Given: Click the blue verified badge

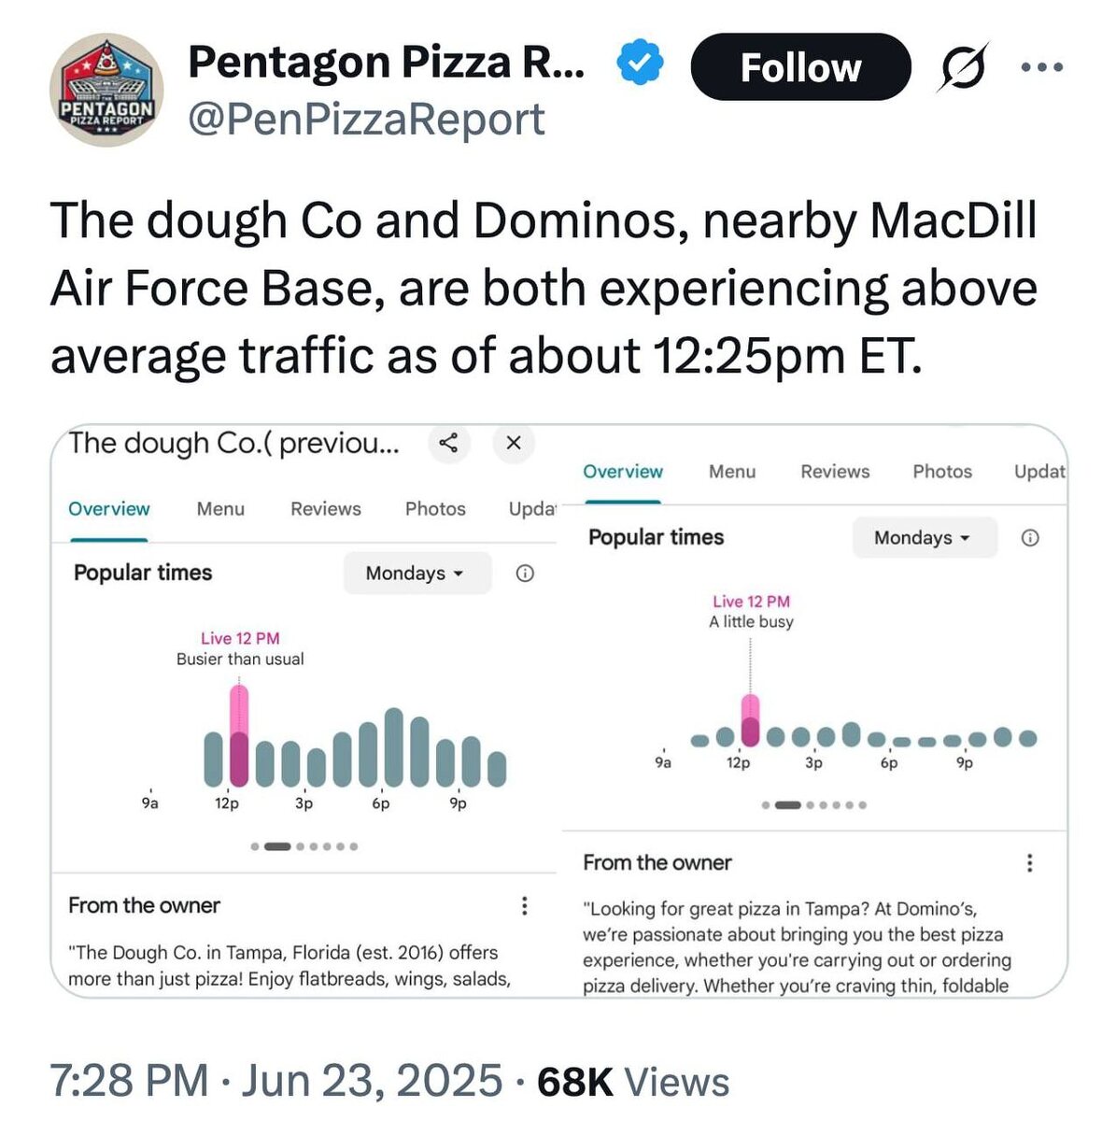Looking at the screenshot, I should coord(641,63).
